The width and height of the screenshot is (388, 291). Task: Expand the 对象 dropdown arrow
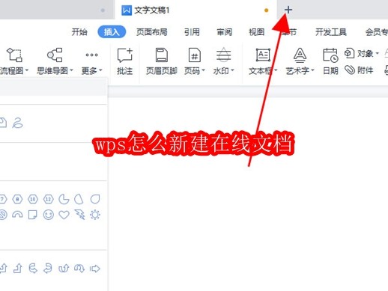(x=378, y=53)
